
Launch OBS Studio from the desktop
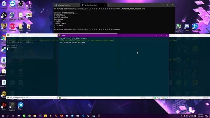[21, 4]
